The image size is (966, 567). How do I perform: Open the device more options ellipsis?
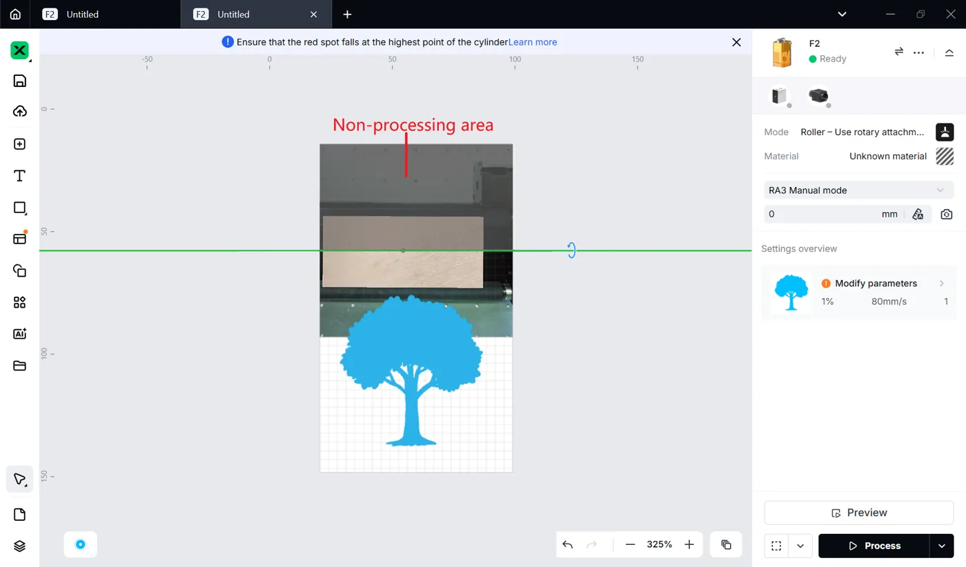(918, 52)
